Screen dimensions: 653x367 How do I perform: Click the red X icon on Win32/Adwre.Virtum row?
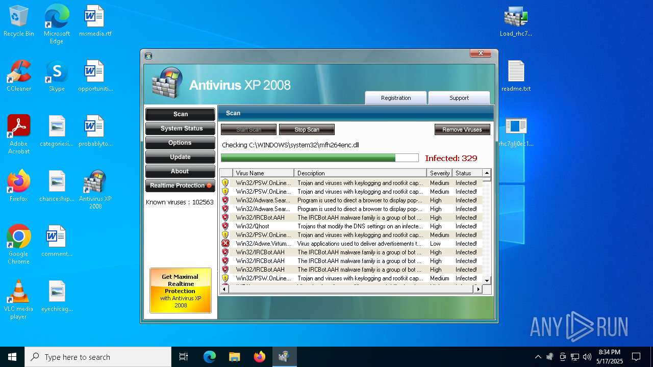click(x=225, y=244)
